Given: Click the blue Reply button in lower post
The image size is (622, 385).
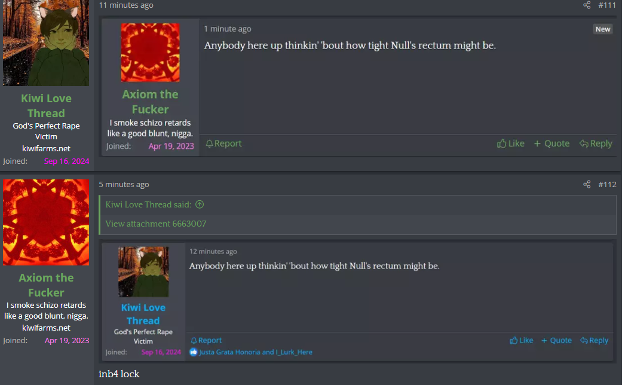Looking at the screenshot, I should 594,341.
